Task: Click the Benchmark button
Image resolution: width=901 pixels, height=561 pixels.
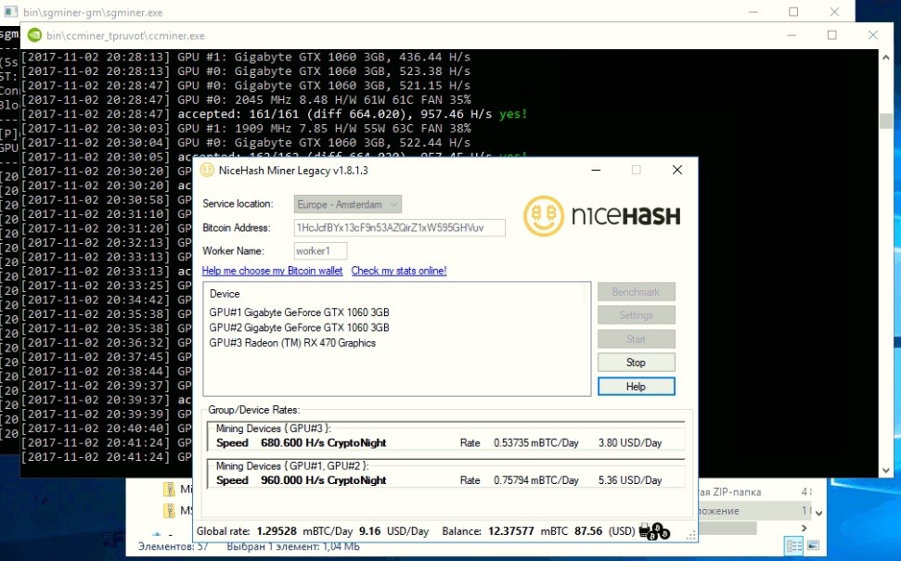Action: [637, 292]
